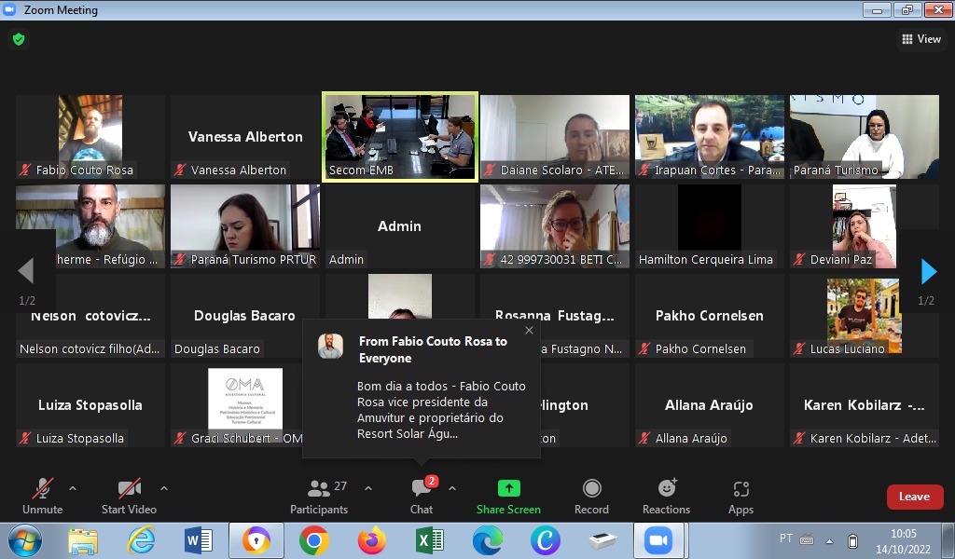
Task: Select Hamilton Cerqueira Lima tile
Action: 710,226
